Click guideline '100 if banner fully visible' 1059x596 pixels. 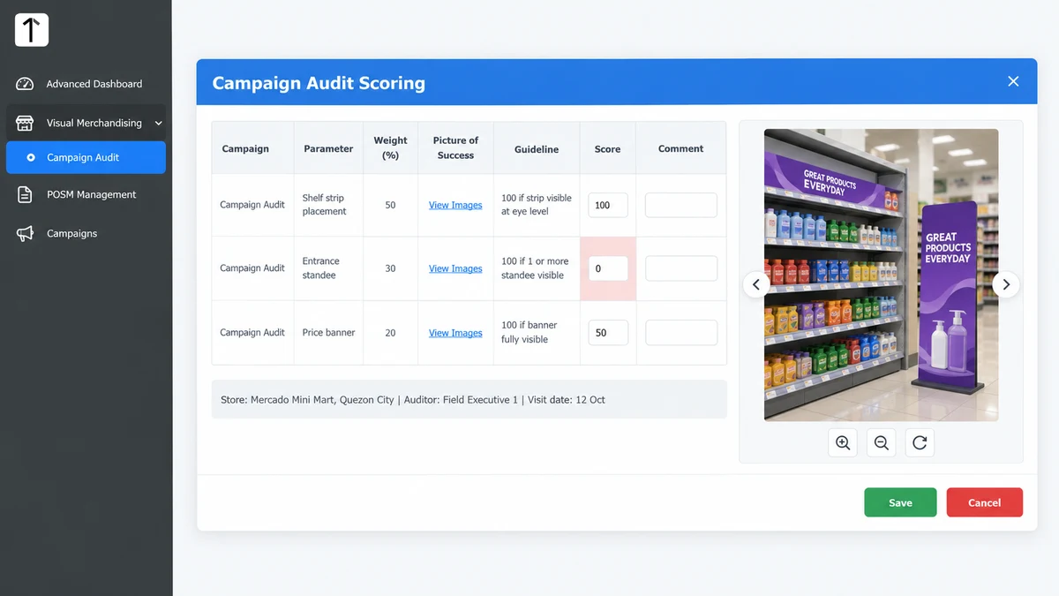coord(529,332)
